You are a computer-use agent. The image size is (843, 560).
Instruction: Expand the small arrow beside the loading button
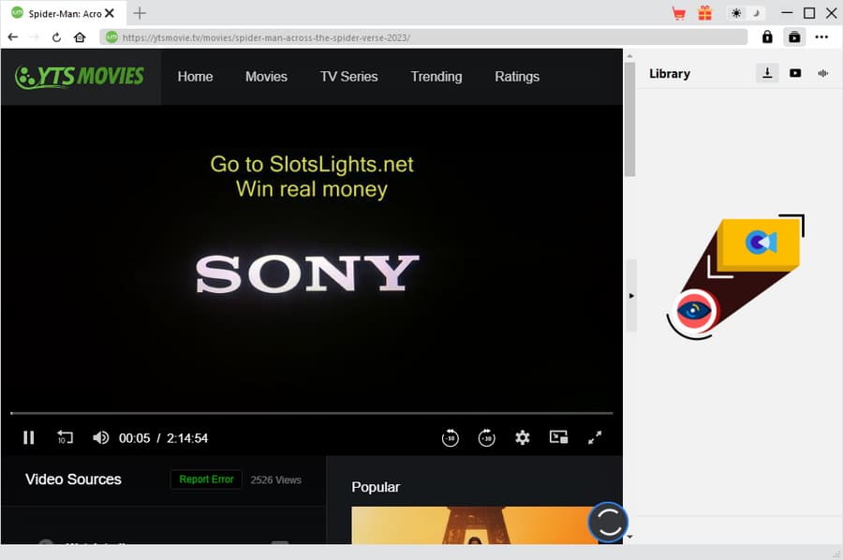click(629, 537)
